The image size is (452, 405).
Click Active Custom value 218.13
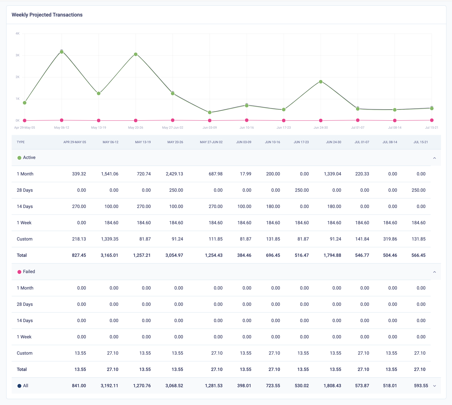tap(79, 239)
